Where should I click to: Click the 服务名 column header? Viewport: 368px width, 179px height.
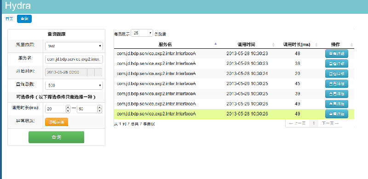166,44
